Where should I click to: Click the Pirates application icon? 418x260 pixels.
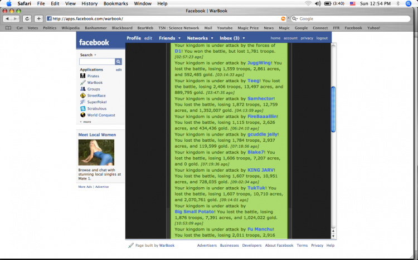[x=83, y=76]
